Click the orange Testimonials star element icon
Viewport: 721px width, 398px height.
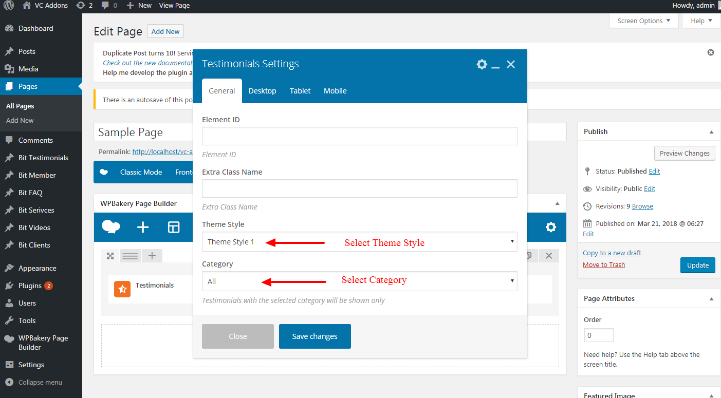pyautogui.click(x=122, y=289)
